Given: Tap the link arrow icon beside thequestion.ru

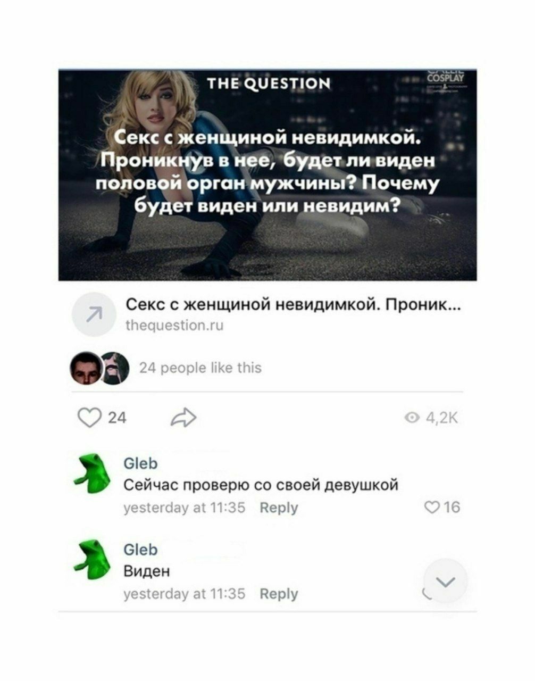Looking at the screenshot, I should coord(93,314).
